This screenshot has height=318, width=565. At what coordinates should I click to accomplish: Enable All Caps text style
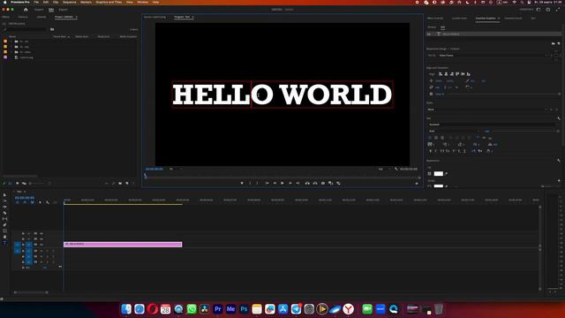(441, 151)
